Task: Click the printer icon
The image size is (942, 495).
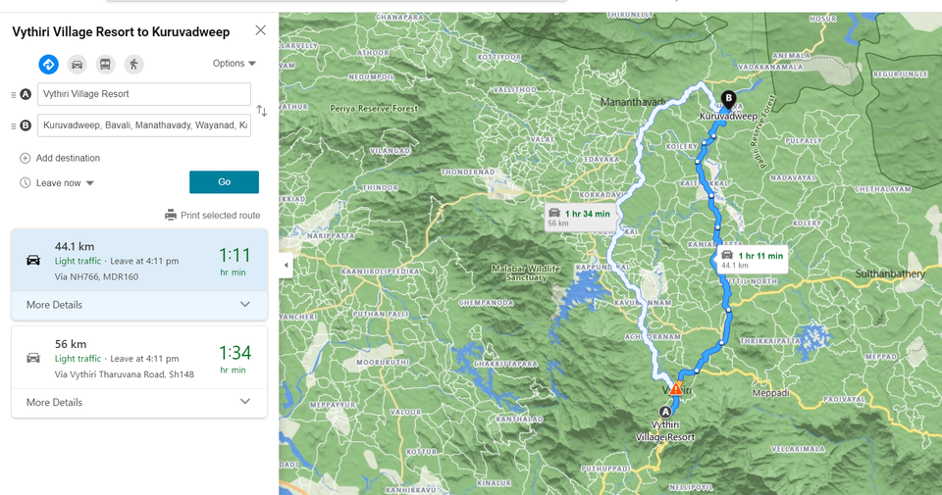Action: [171, 215]
